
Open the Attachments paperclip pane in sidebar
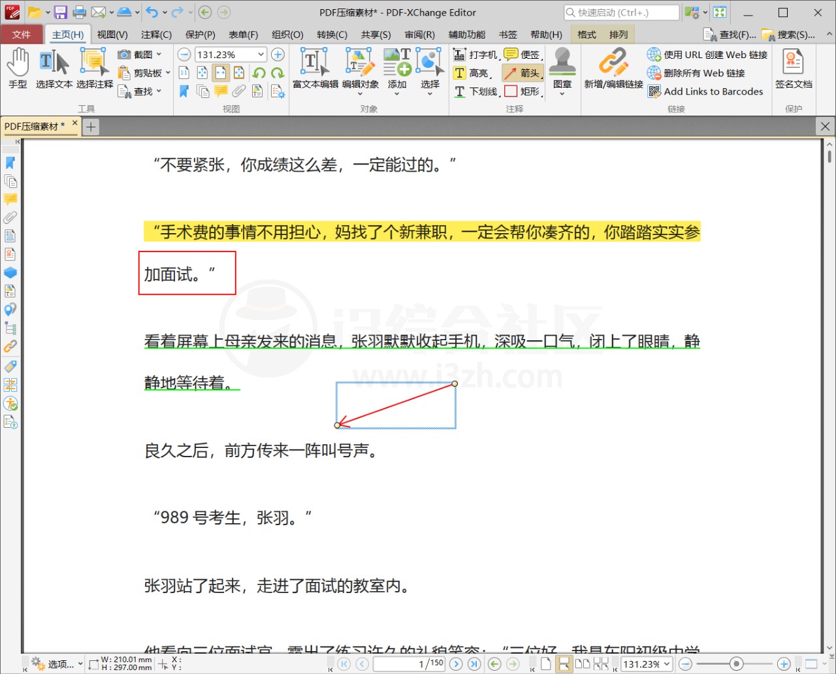click(x=10, y=217)
